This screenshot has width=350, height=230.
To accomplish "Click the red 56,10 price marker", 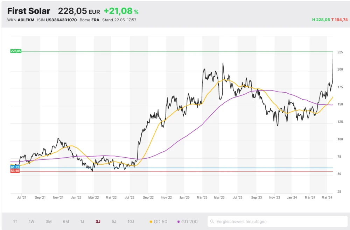I will 15,171.
